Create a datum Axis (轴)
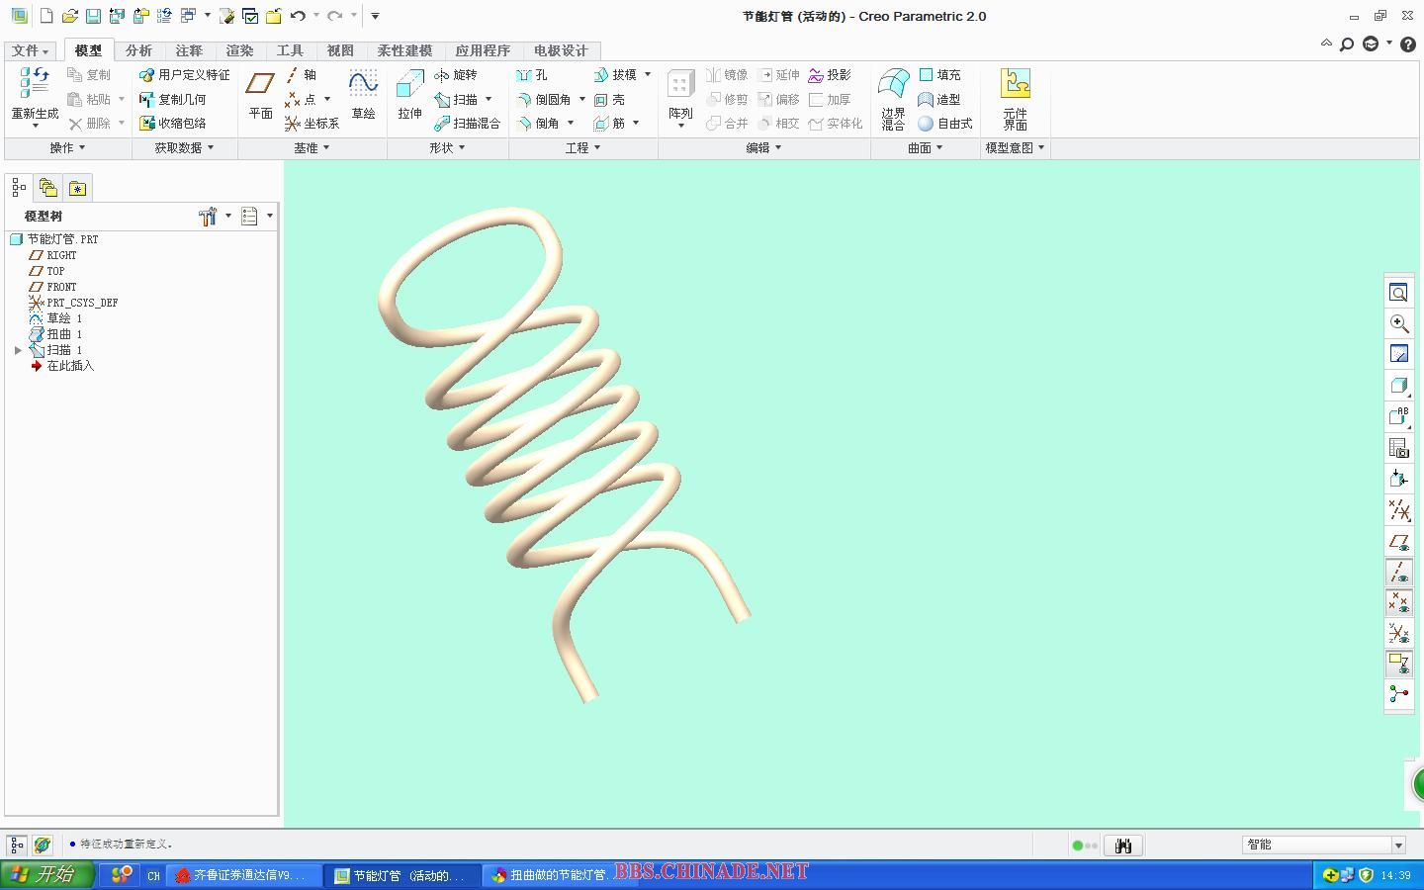Image resolution: width=1424 pixels, height=890 pixels. pyautogui.click(x=301, y=75)
